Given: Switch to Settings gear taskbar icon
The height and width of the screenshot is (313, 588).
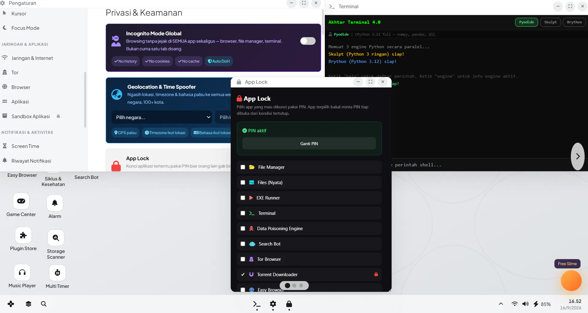Looking at the screenshot, I should 273,304.
